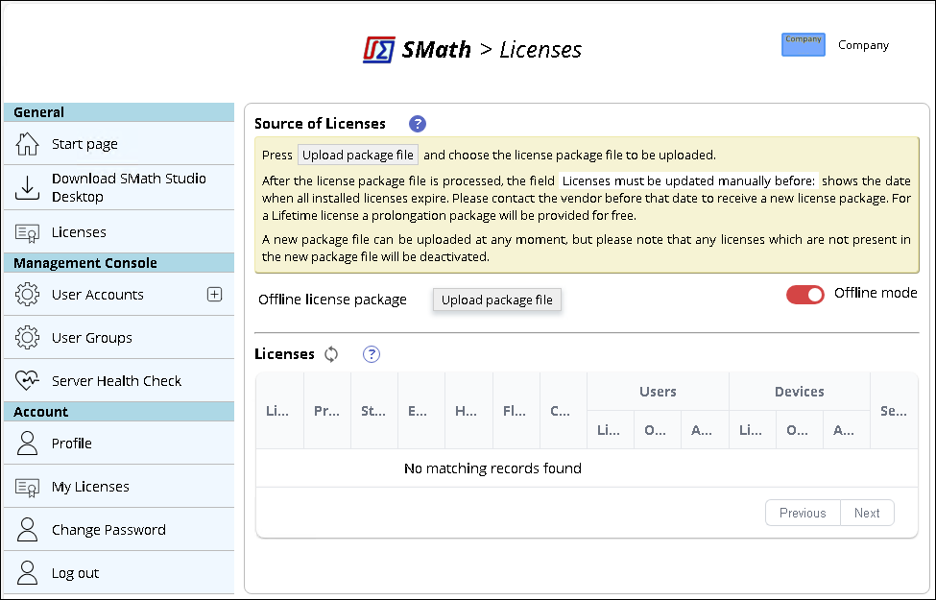Sort by O... column under Users
The width and height of the screenshot is (936, 600).
(656, 430)
